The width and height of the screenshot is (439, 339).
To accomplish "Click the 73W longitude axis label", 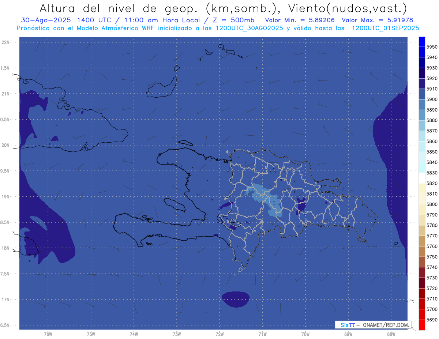I will [x=177, y=334].
